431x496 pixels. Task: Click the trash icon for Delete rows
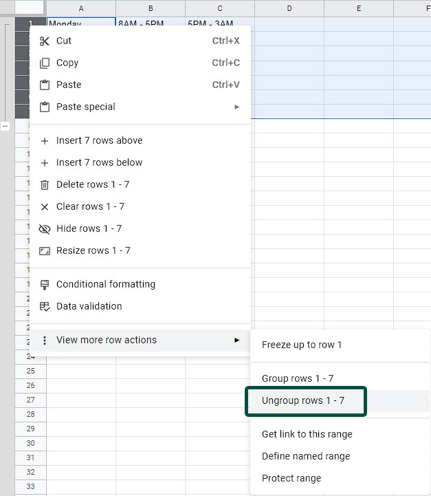pos(45,184)
